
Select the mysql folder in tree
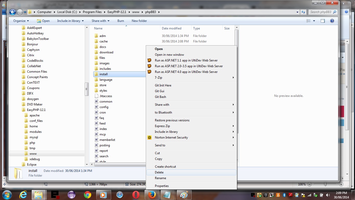click(34, 137)
